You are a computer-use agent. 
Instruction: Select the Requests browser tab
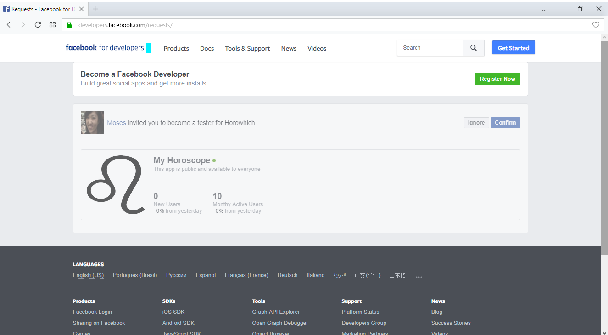pyautogui.click(x=44, y=9)
